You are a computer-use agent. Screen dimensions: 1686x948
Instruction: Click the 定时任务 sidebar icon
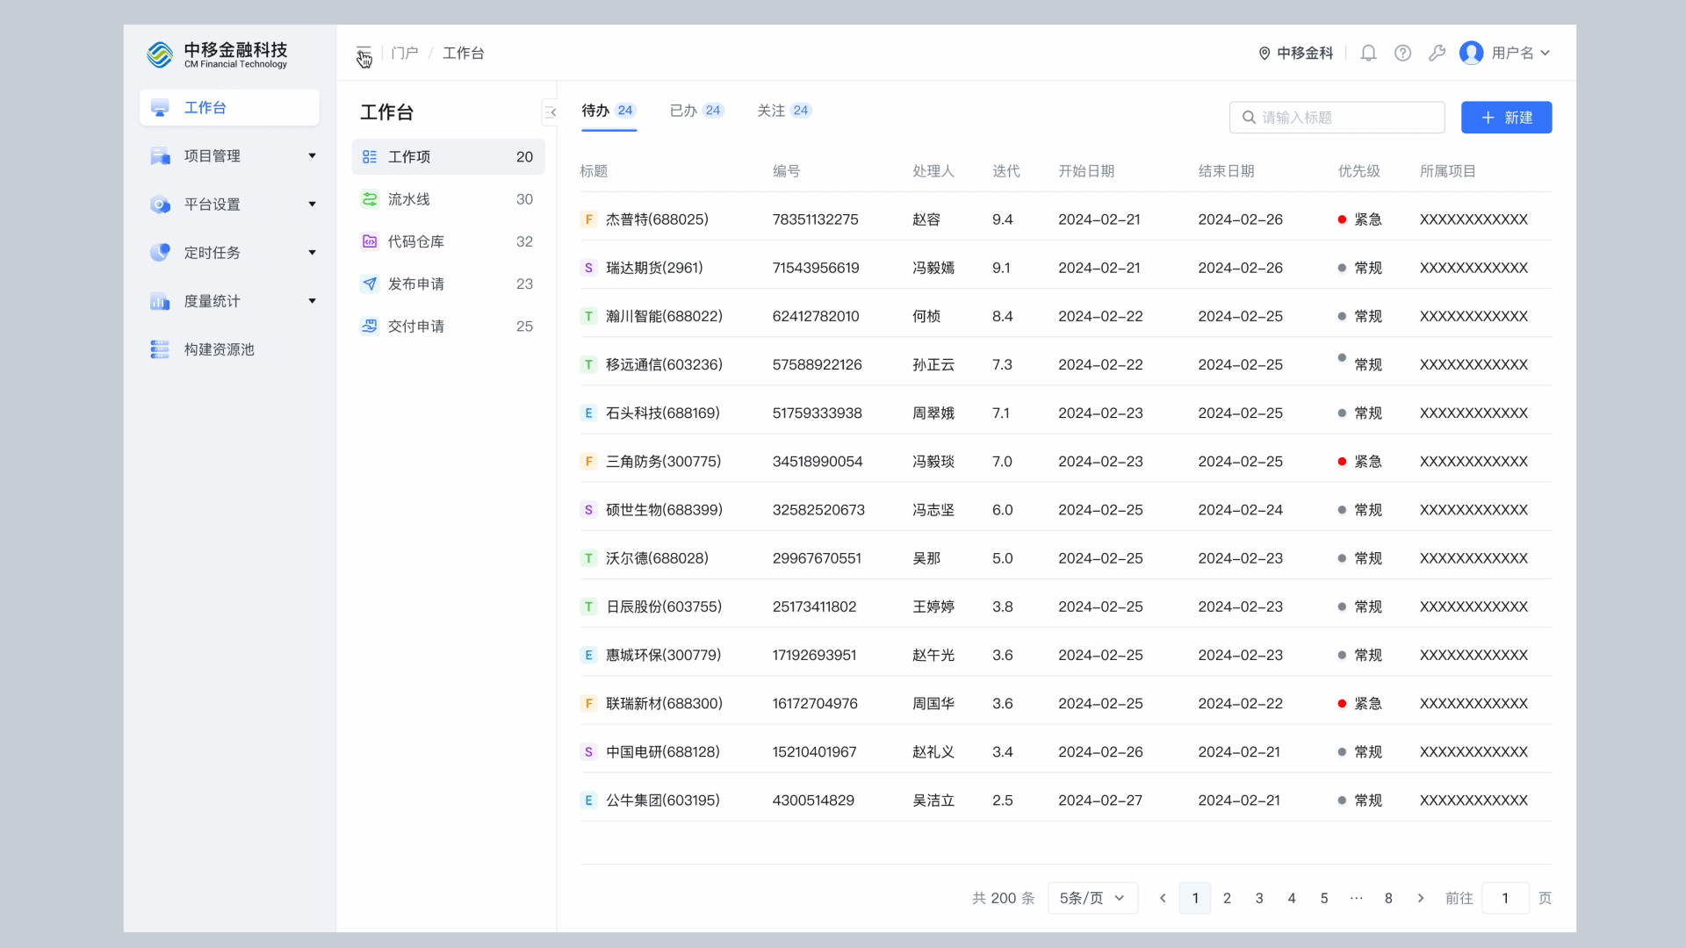[160, 253]
